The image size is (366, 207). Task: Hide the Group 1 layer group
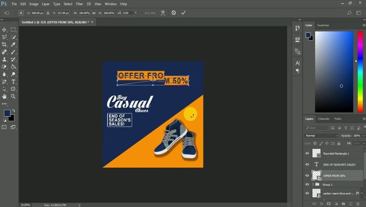pos(307,185)
